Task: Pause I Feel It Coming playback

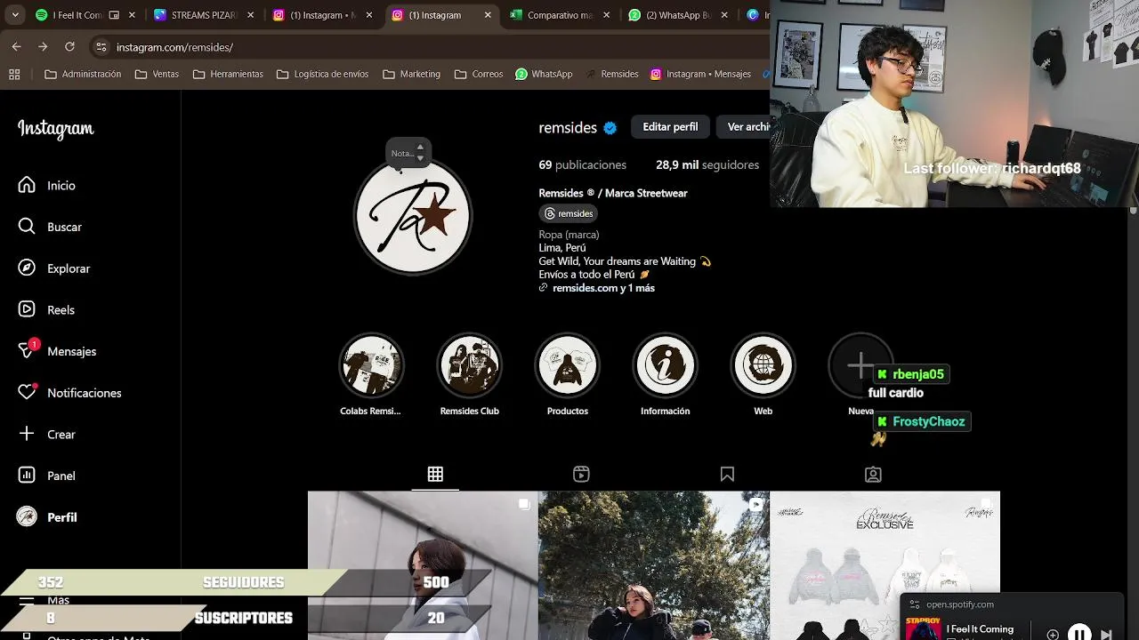Action: 1079,634
